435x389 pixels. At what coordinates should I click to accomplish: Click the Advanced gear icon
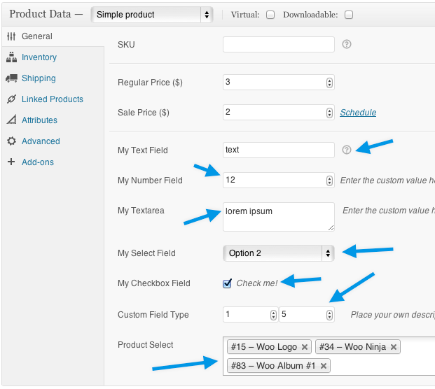tap(11, 141)
